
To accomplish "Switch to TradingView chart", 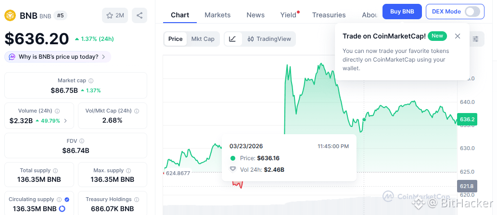I will 269,39.
